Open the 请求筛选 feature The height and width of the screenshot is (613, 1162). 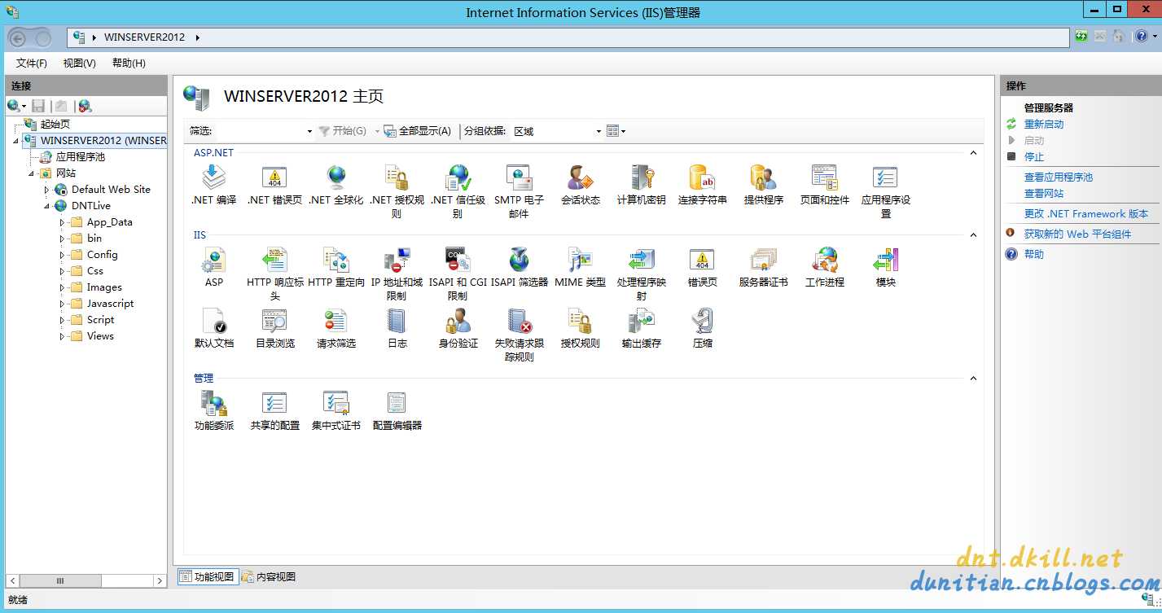point(336,328)
